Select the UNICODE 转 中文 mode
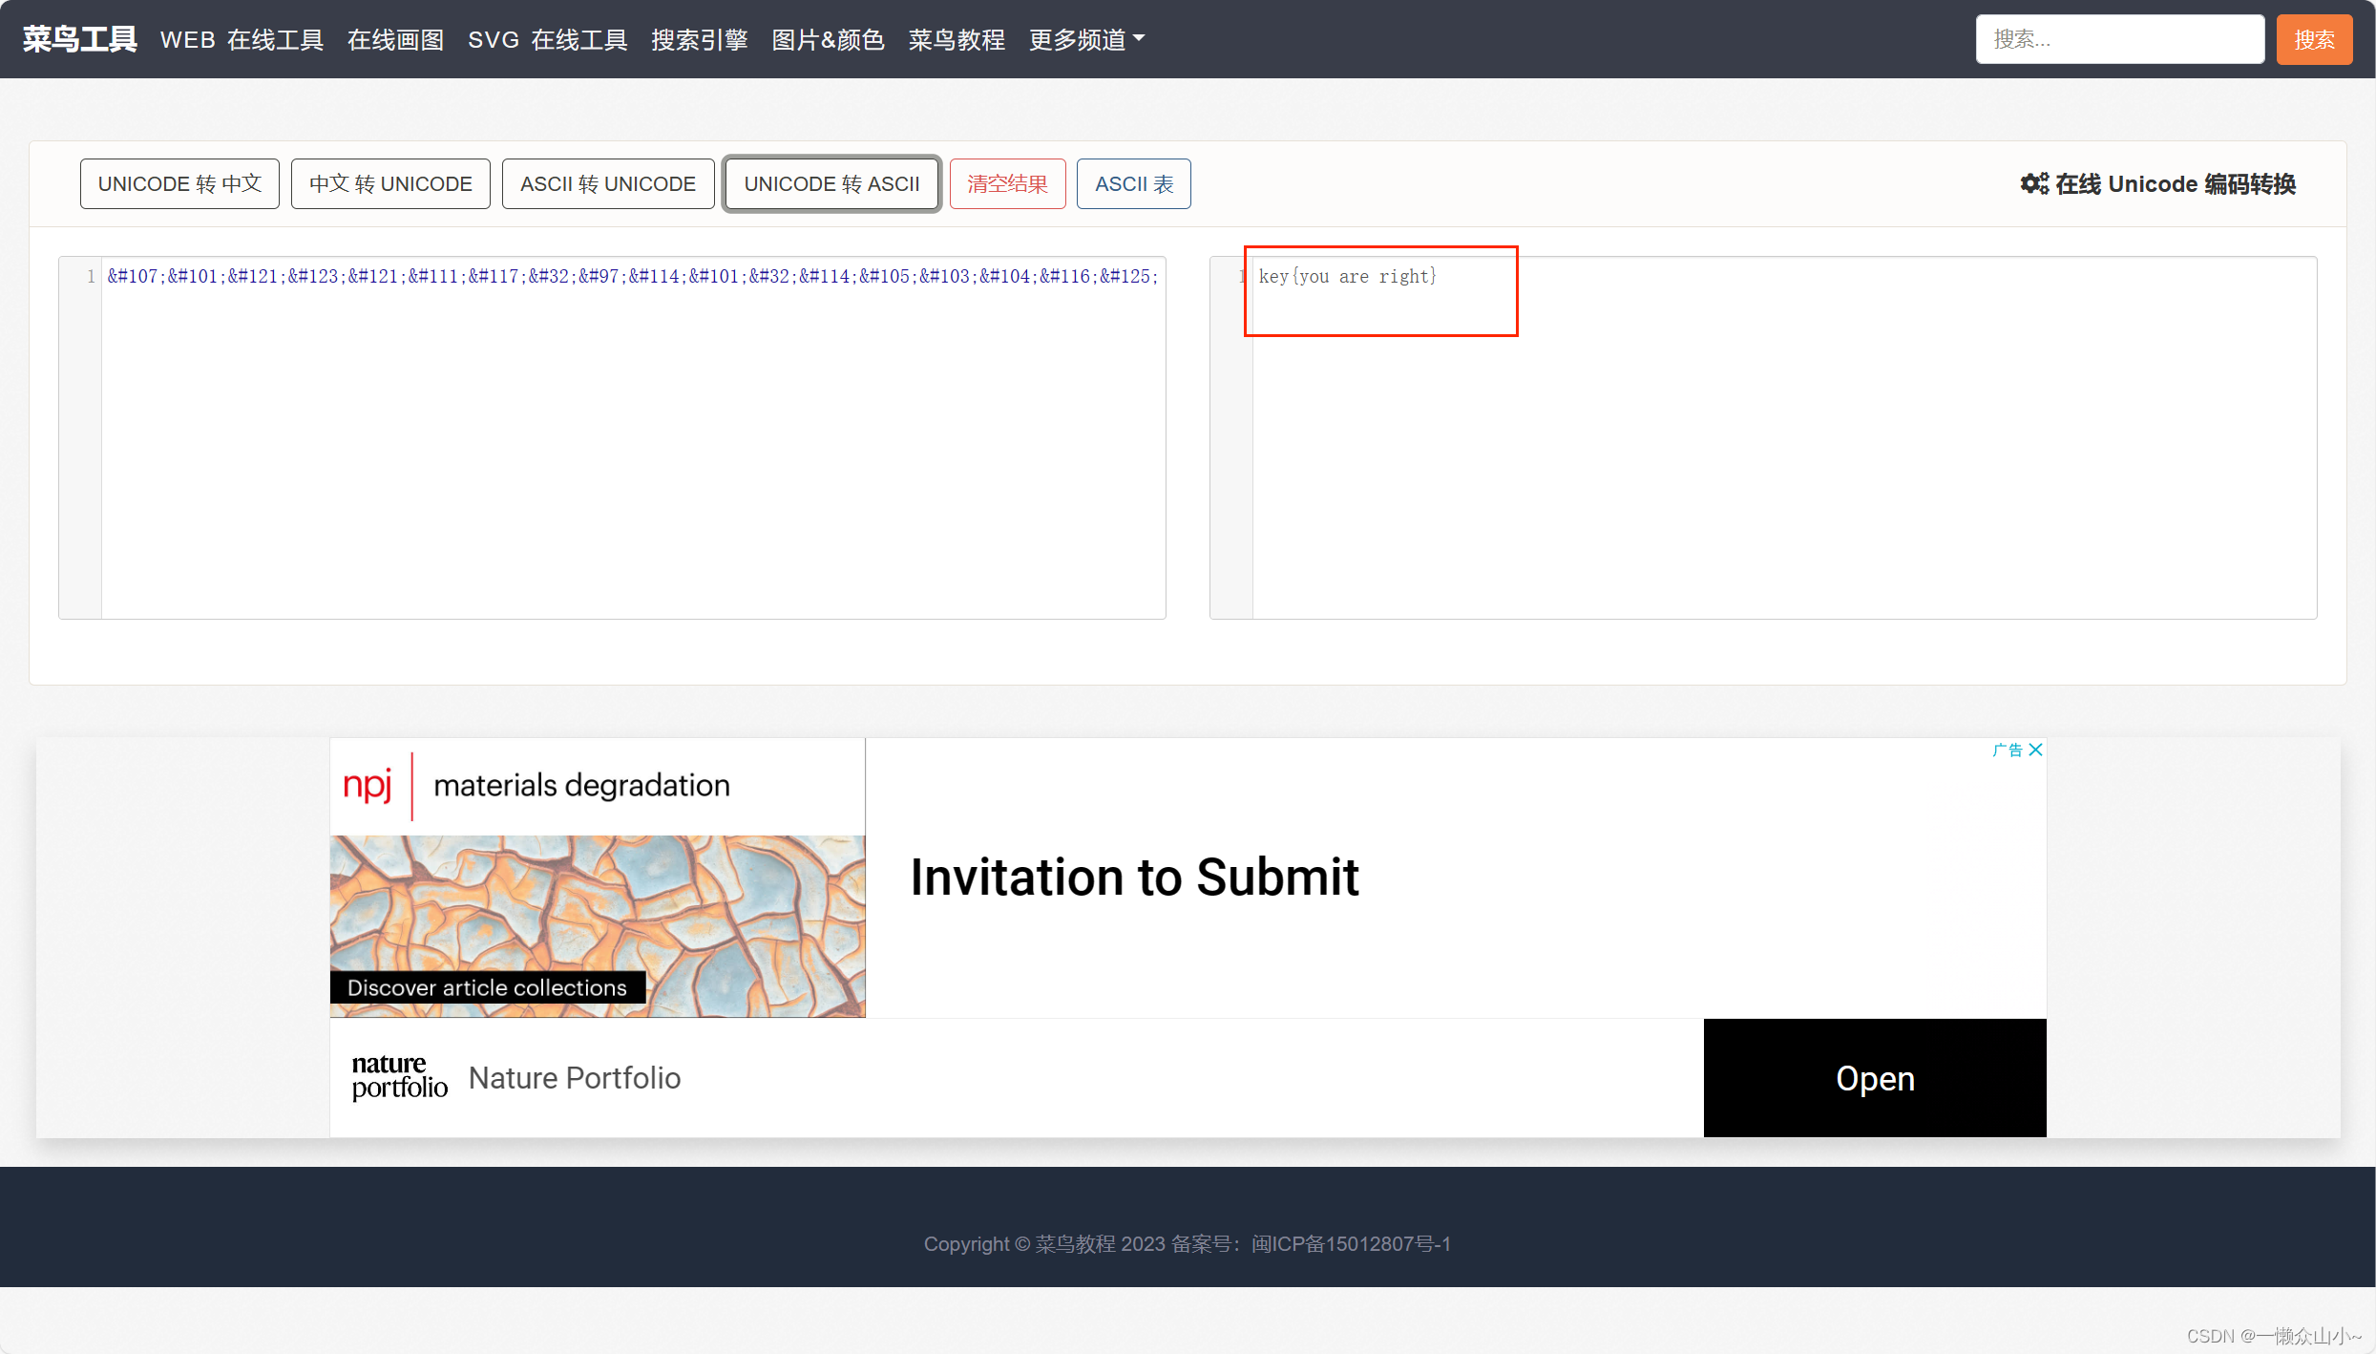2376x1354 pixels. coord(179,183)
